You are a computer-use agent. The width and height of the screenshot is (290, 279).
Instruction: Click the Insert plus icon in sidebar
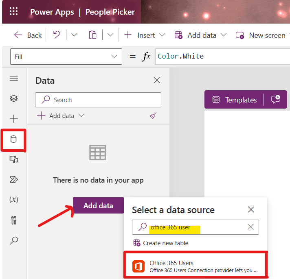click(x=14, y=119)
